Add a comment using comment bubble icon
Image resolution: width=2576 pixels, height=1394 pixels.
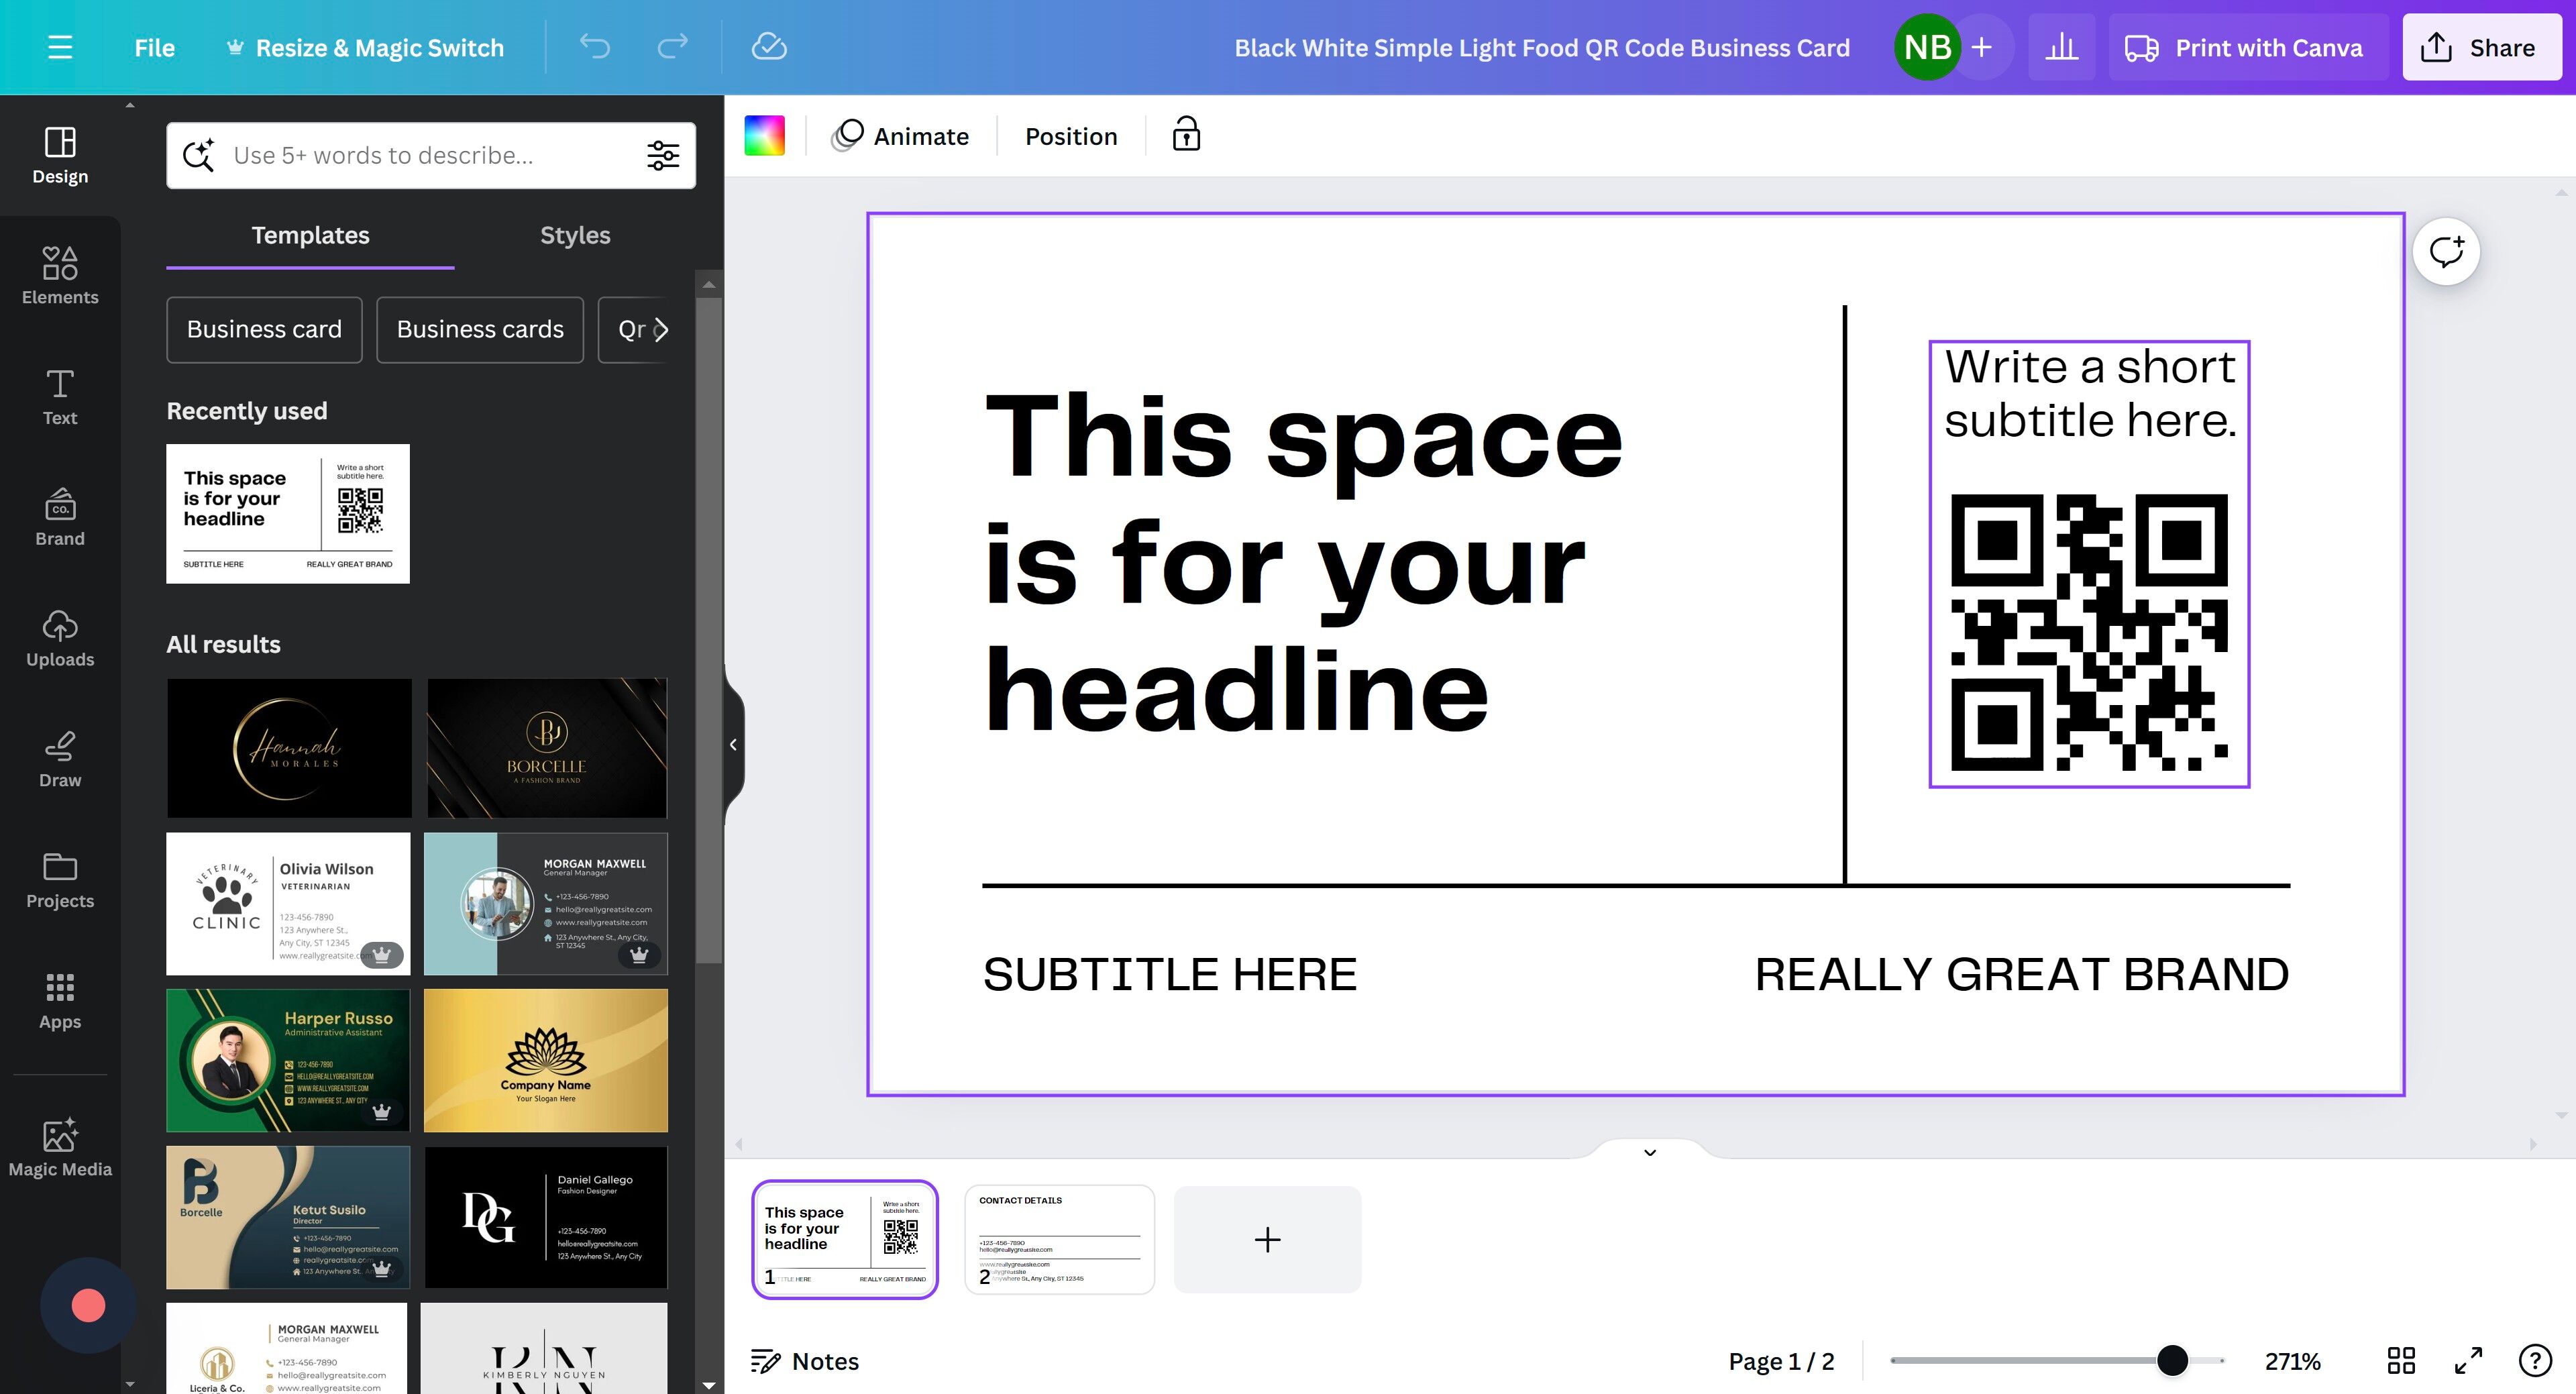[x=2445, y=251]
